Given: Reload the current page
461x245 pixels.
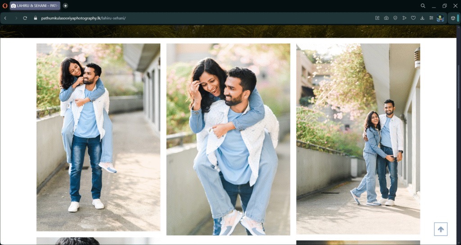Looking at the screenshot, I should (25, 18).
